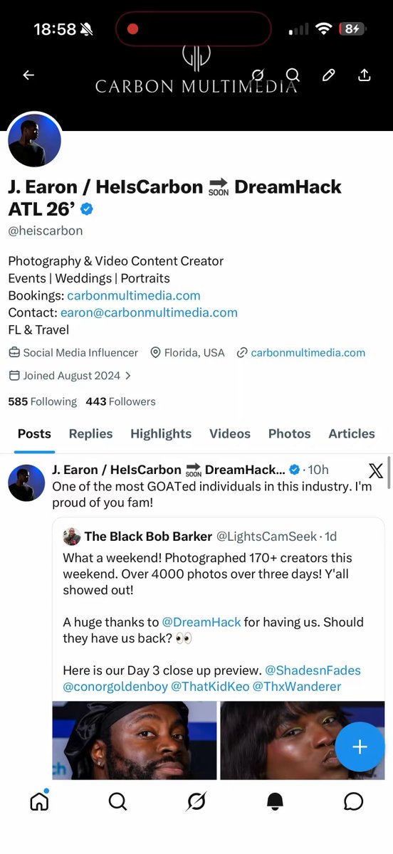This screenshot has height=854, width=393.
Task: Open the profile avatar picture
Action: (x=34, y=140)
